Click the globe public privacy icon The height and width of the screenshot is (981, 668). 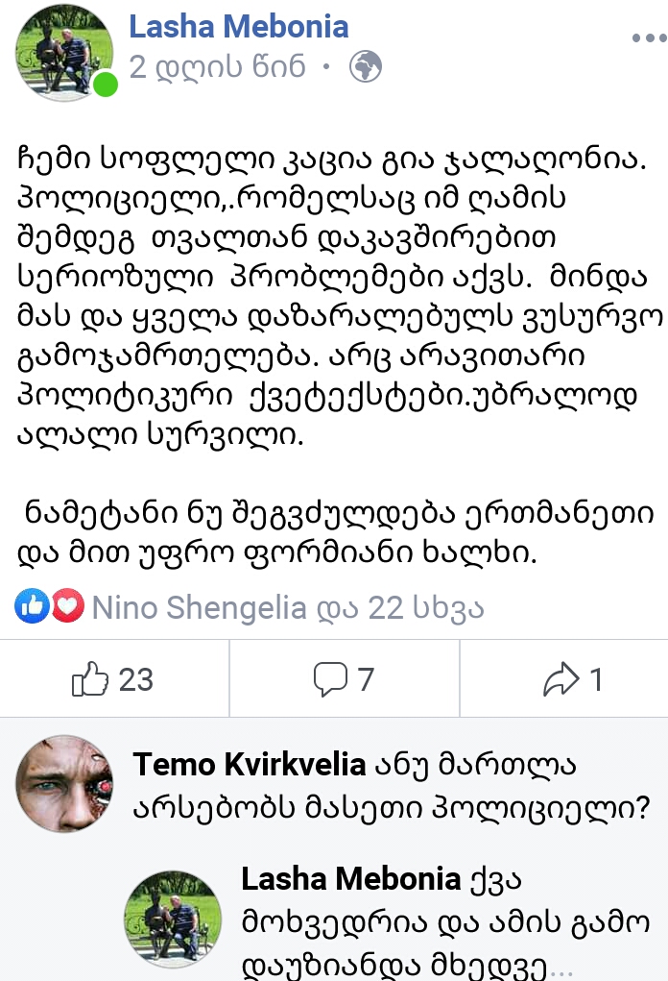pos(366,67)
